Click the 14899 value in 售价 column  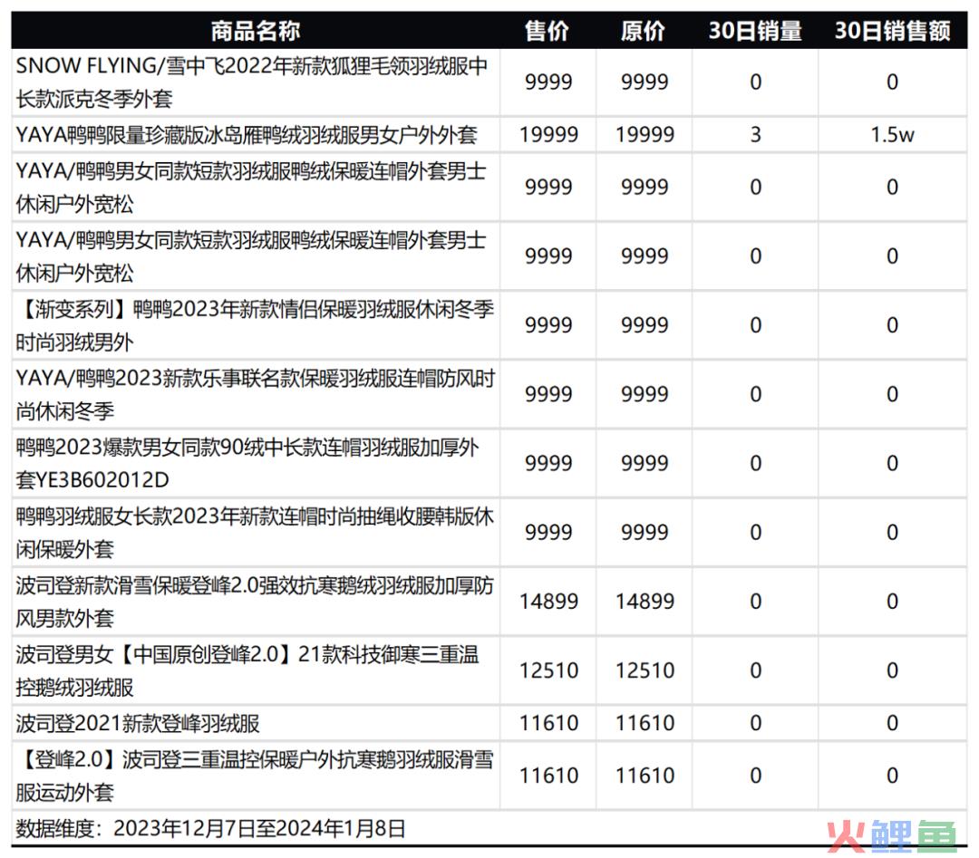[x=548, y=602]
